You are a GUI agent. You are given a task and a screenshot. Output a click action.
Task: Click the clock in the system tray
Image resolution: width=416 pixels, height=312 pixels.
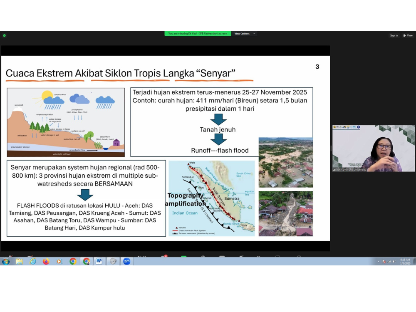(x=406, y=261)
